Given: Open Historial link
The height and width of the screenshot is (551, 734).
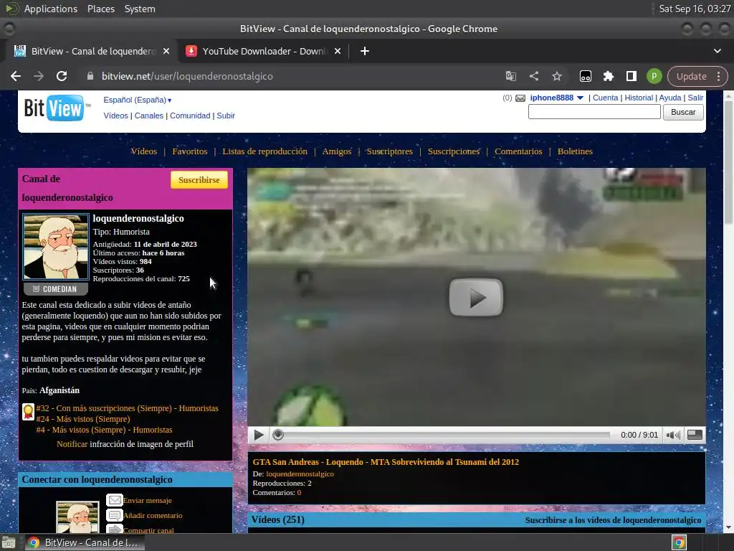Looking at the screenshot, I should click(639, 98).
